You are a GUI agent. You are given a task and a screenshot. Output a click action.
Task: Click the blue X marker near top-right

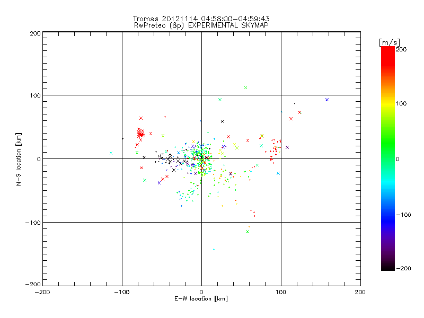tap(327, 100)
